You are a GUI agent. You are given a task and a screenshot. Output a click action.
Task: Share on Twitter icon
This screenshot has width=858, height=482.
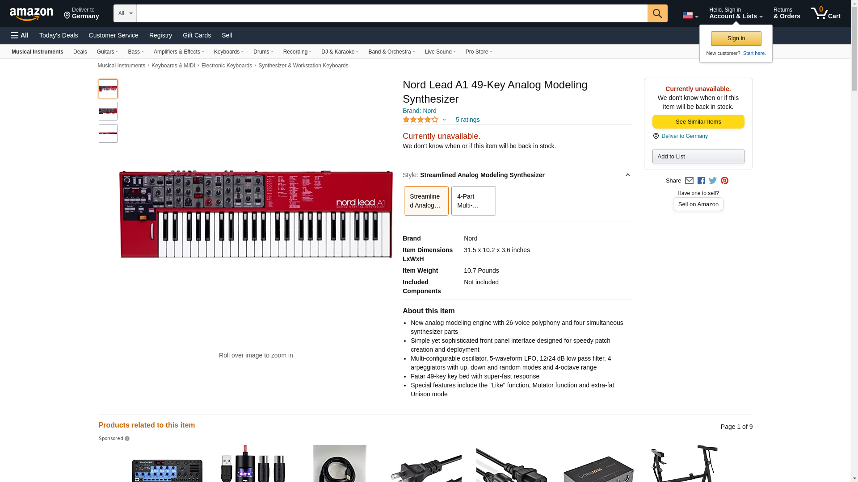713,181
